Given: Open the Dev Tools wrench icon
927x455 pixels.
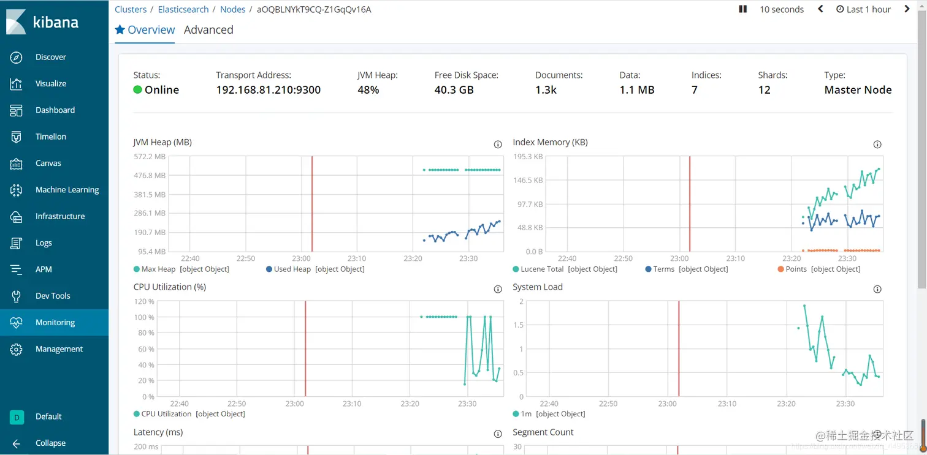Looking at the screenshot, I should click(17, 296).
